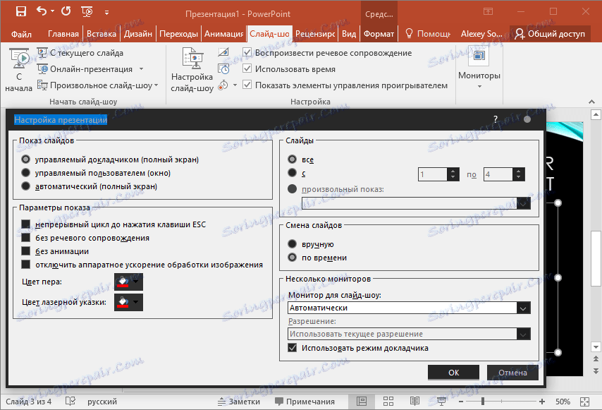
Task: Switch to Slide Sorter view in status bar
Action: tap(388, 401)
